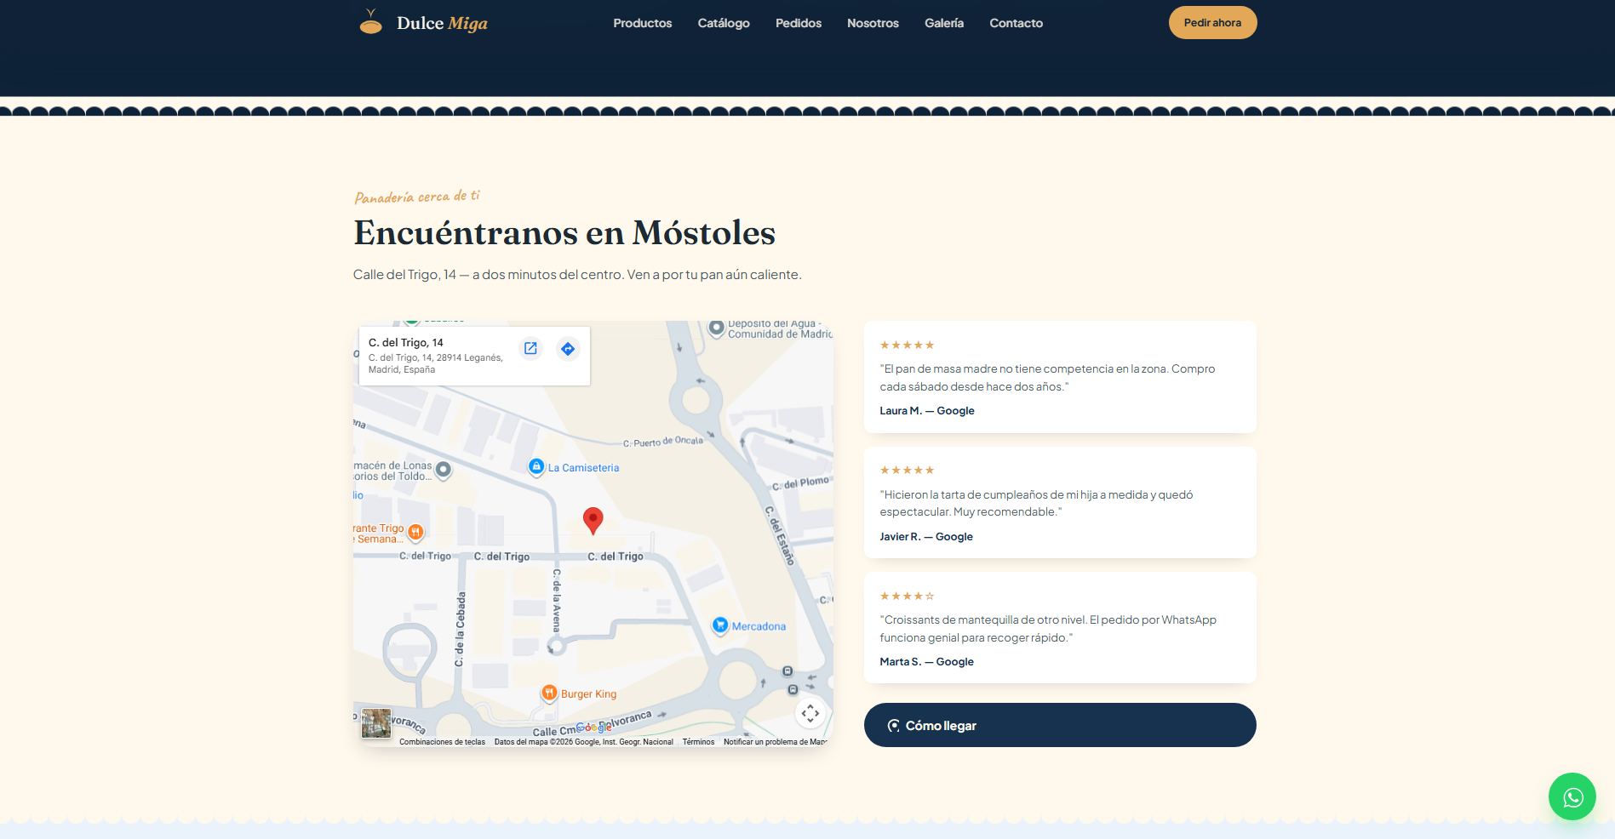
Task: Click the Encuéntranos en Móstoles heading
Action: point(564,232)
